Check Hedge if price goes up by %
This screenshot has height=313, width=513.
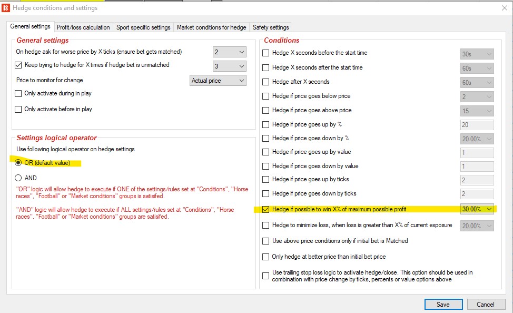(266, 125)
